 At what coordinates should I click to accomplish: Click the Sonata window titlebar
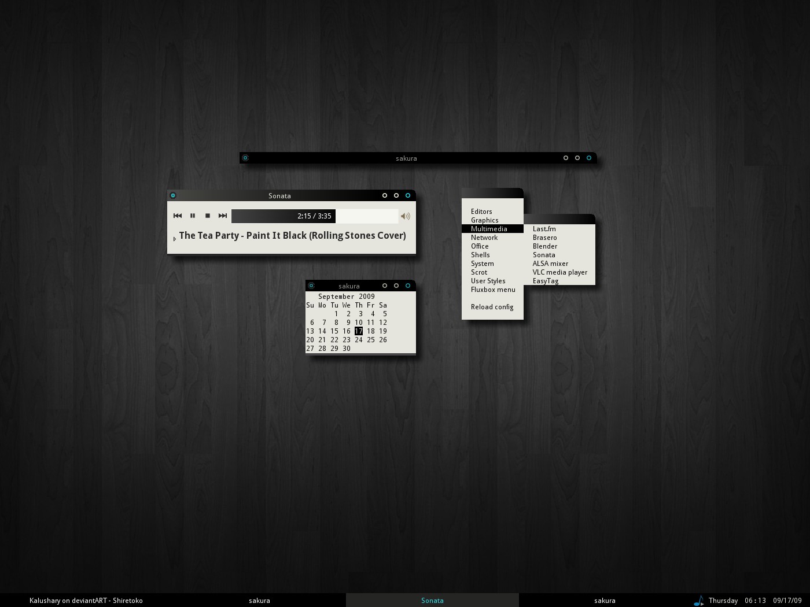pos(279,196)
